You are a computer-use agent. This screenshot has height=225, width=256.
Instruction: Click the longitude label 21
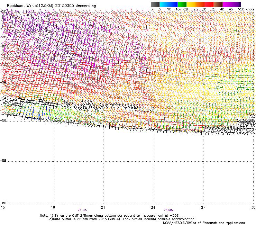103,207
